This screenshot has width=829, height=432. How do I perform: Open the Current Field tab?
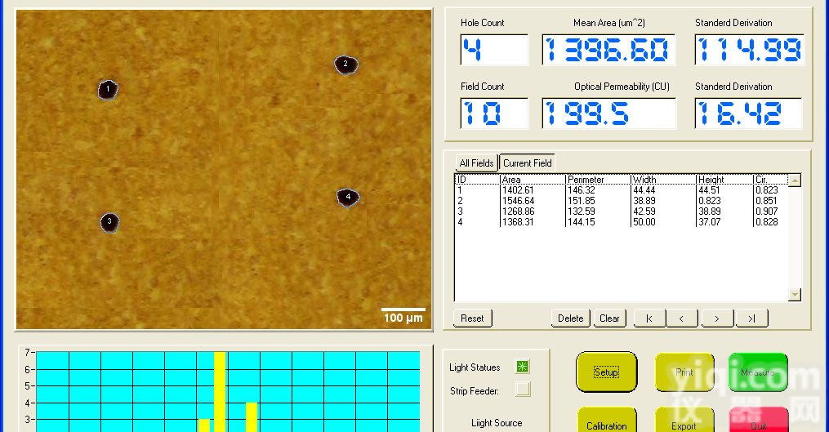tap(528, 163)
